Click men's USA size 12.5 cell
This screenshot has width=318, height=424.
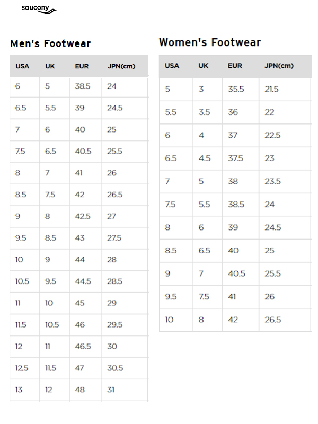coord(22,368)
